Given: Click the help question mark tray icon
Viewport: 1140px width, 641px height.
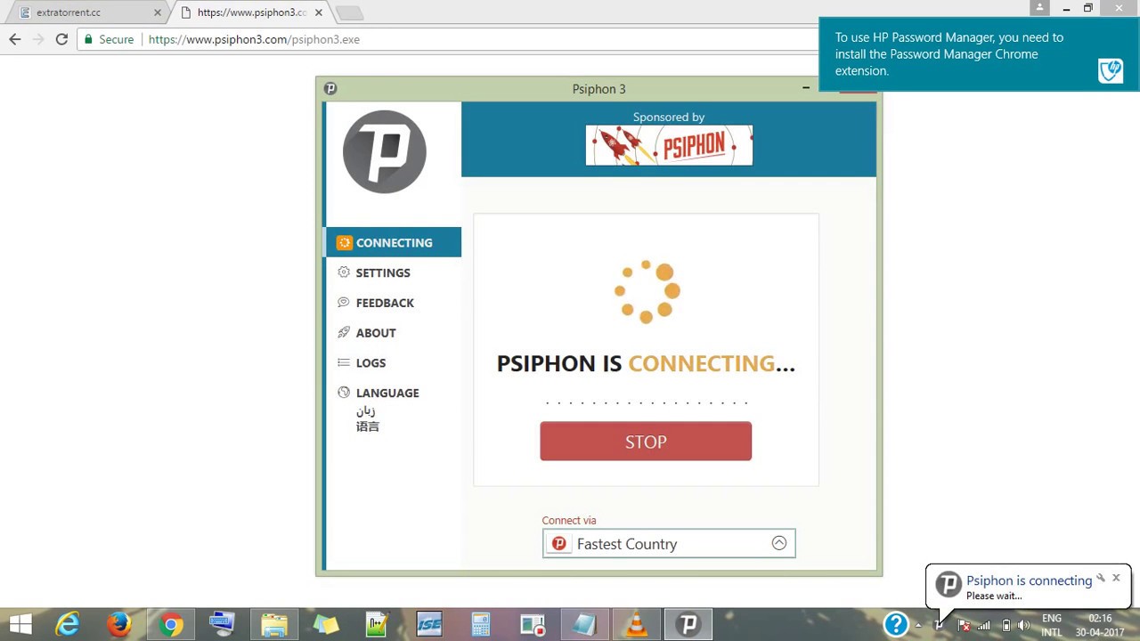Looking at the screenshot, I should coord(896,624).
